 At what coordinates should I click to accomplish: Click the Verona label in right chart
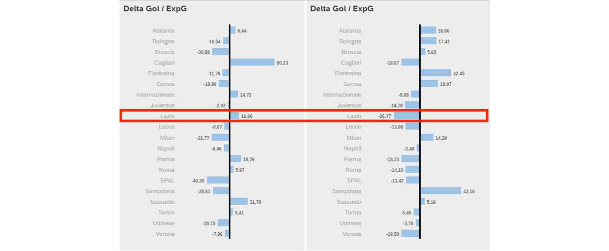pyautogui.click(x=351, y=234)
